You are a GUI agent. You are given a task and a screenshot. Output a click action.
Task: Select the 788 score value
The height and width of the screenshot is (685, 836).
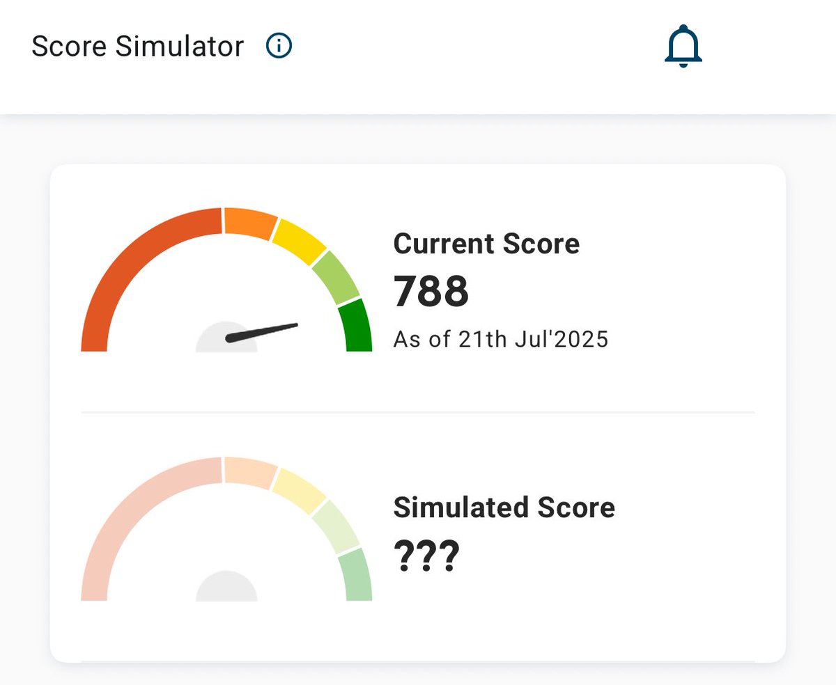[x=431, y=291]
